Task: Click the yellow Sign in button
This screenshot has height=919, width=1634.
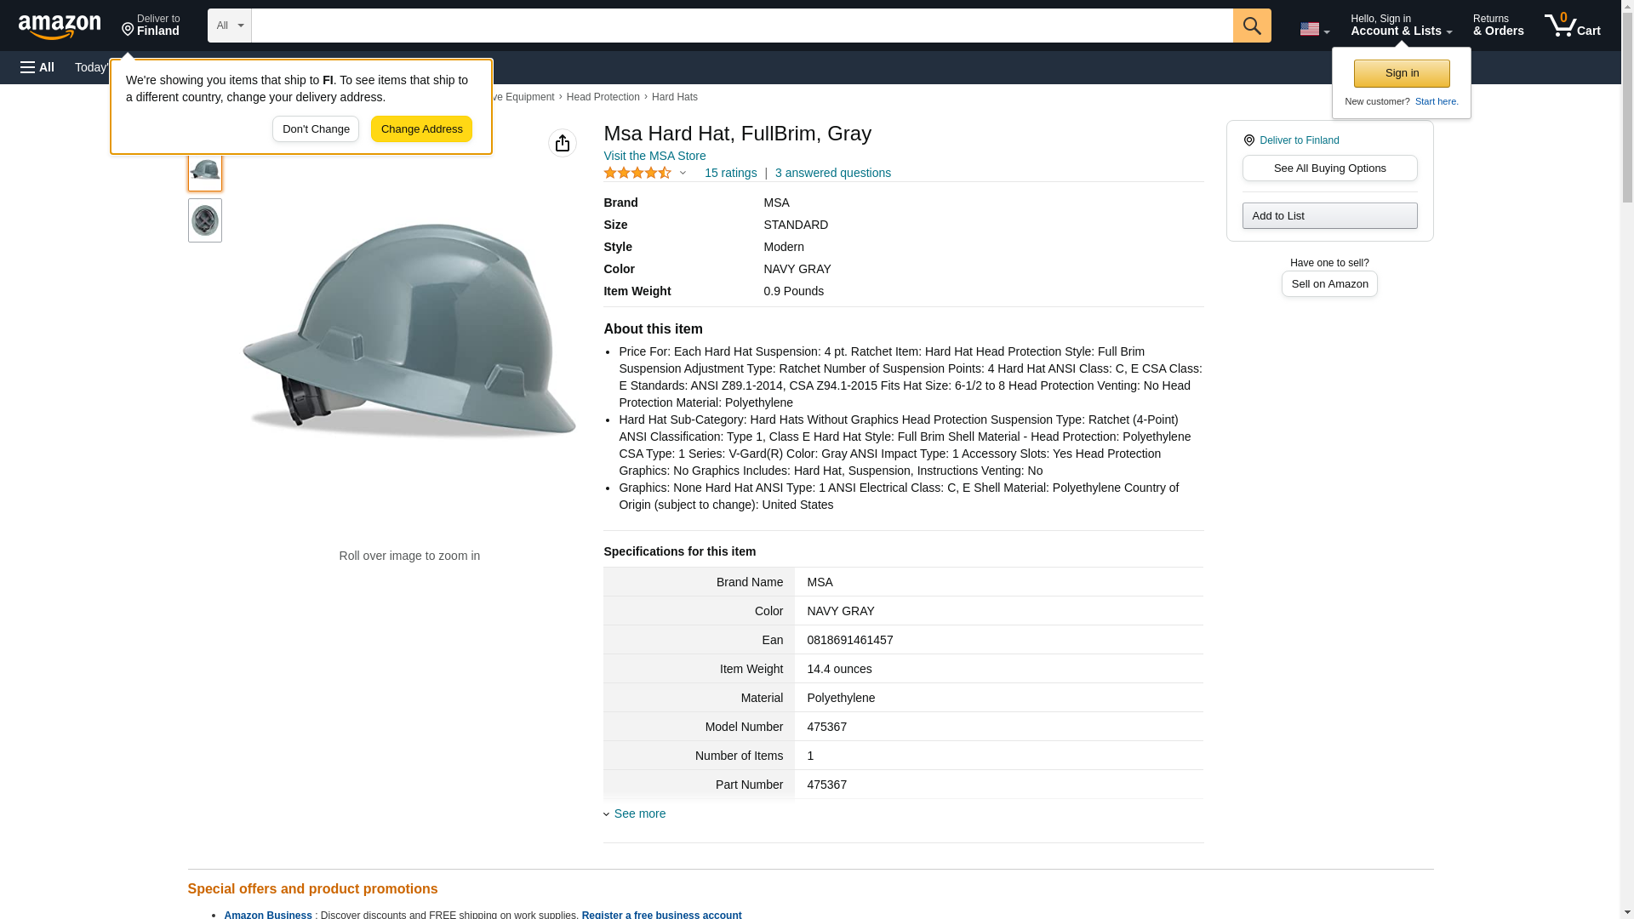Action: [1401, 73]
